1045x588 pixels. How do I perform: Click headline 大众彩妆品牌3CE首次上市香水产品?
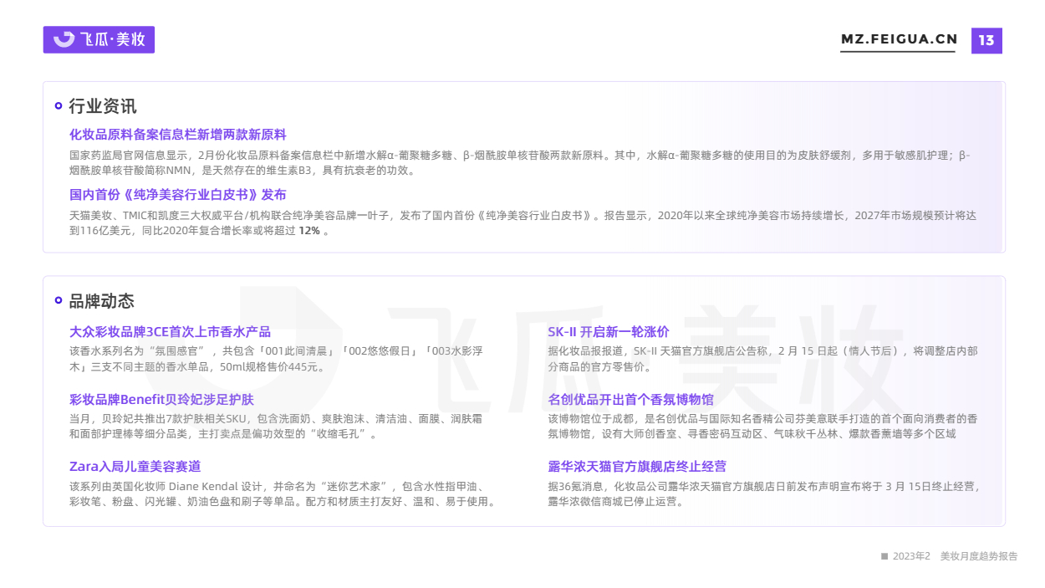click(x=170, y=332)
